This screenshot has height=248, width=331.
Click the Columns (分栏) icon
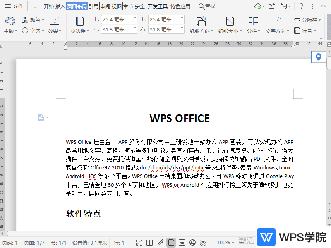tap(253, 23)
